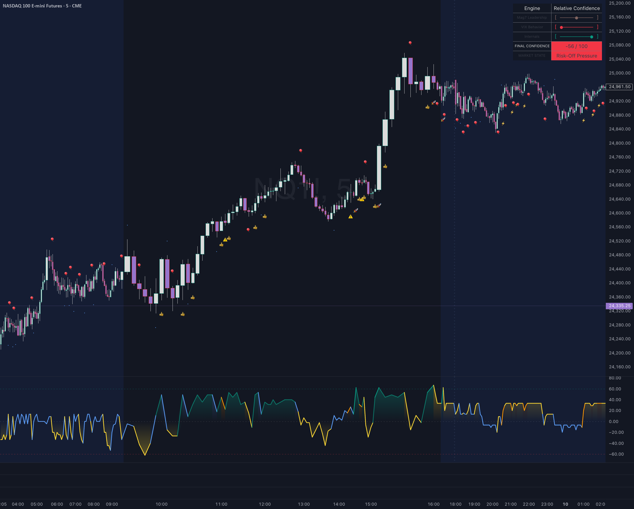Click the Risk-Off Pressure market state cell
This screenshot has height=509, width=634.
pos(576,56)
